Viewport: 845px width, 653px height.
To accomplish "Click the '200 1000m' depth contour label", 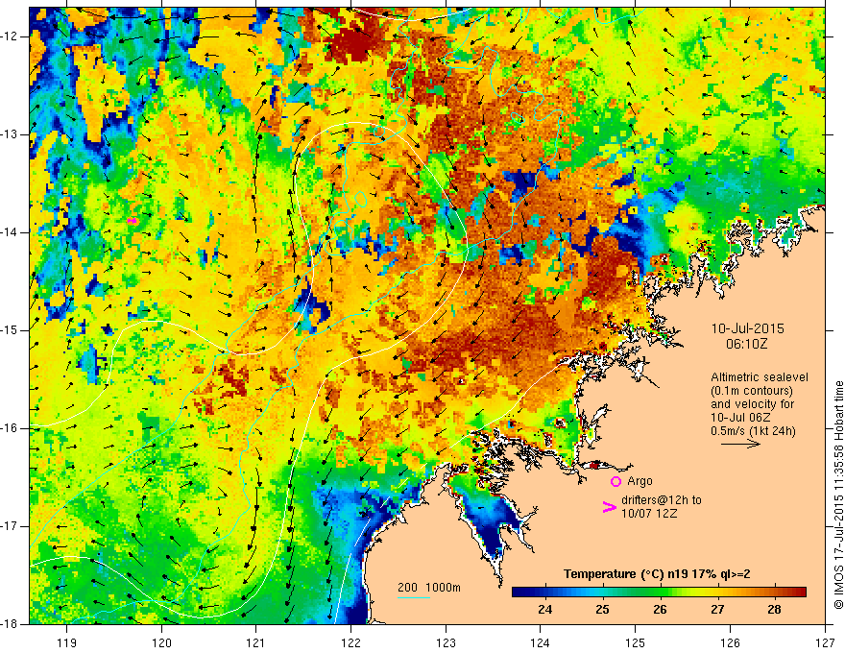I will [x=429, y=588].
